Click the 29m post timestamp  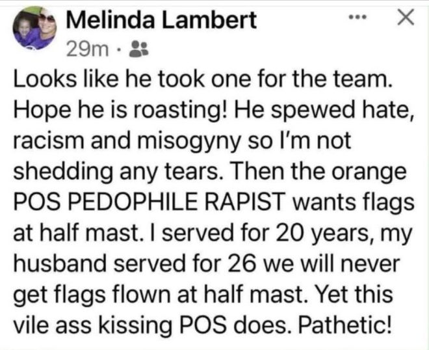point(87,49)
